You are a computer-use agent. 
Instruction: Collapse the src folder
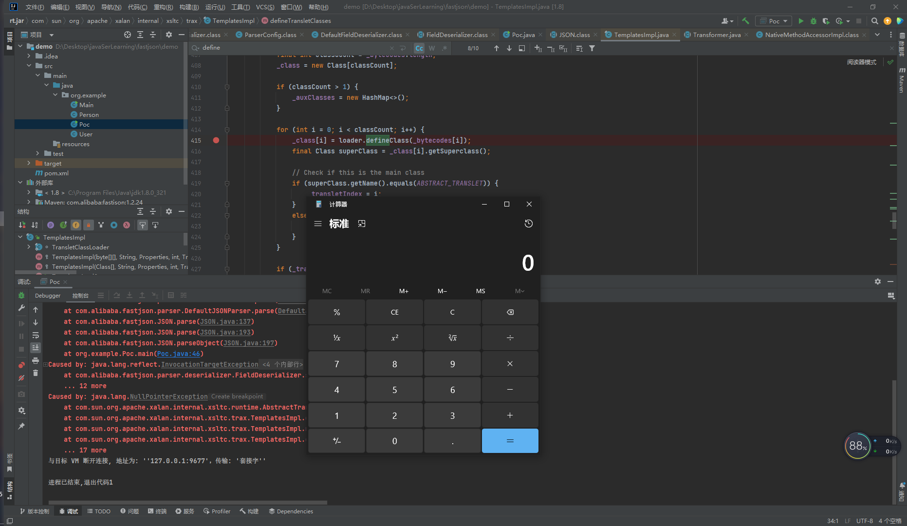[x=29, y=66]
